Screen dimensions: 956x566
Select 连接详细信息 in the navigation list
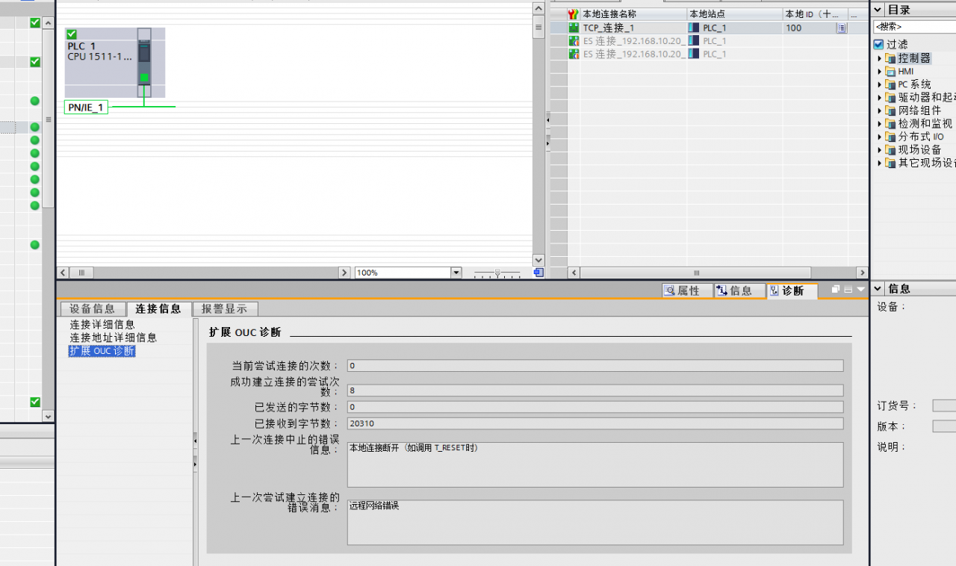click(x=102, y=324)
